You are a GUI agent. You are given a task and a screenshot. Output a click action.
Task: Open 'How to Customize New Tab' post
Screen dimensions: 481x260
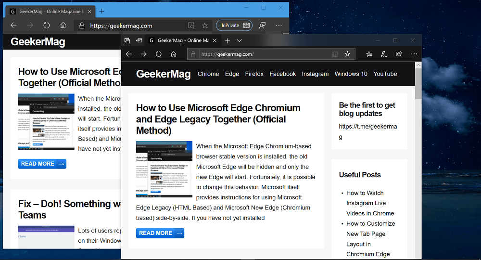coord(370,239)
